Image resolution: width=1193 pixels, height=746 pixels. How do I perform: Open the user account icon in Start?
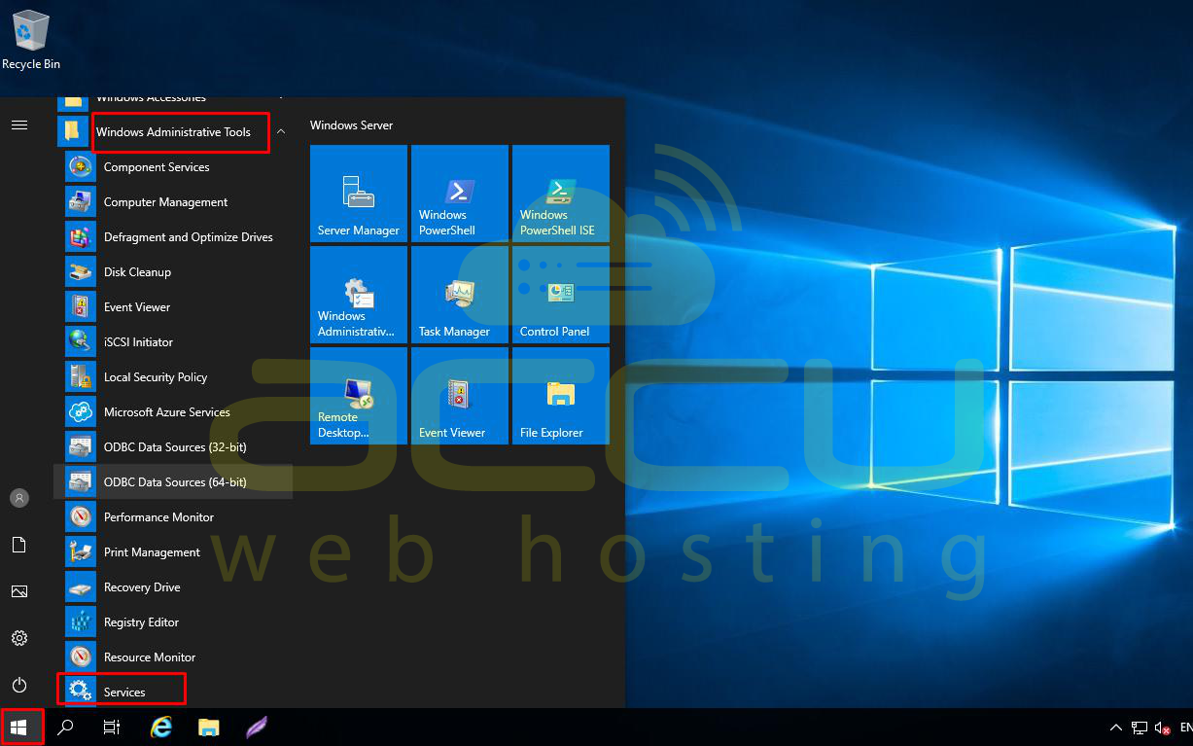point(19,498)
